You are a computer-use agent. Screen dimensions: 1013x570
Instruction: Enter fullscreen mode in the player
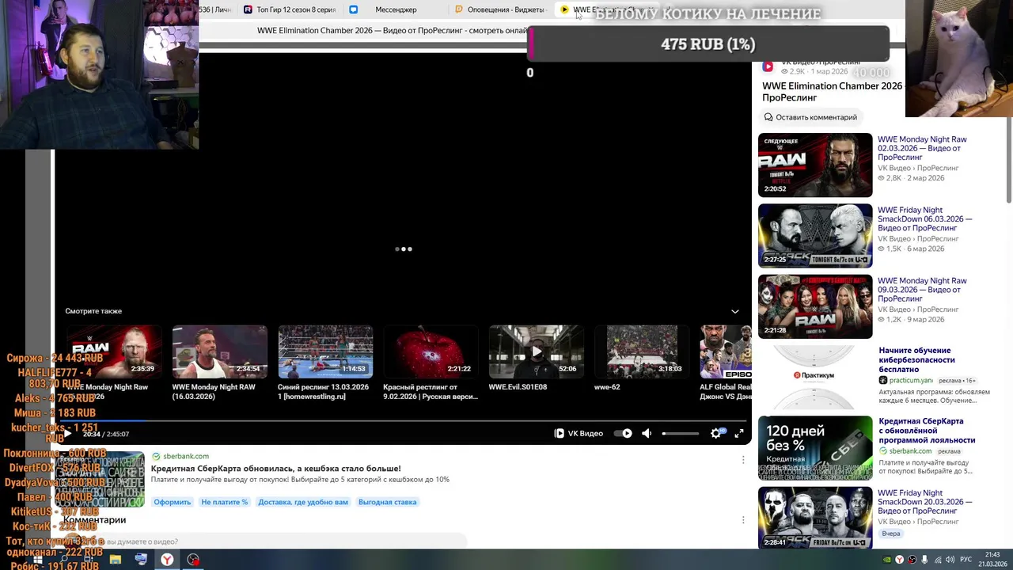click(739, 433)
